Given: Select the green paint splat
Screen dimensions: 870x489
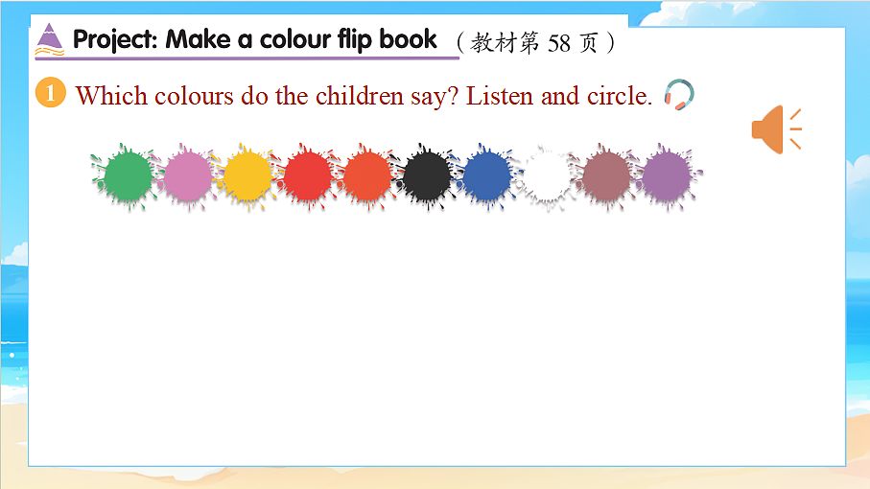Looking at the screenshot, I should [126, 176].
